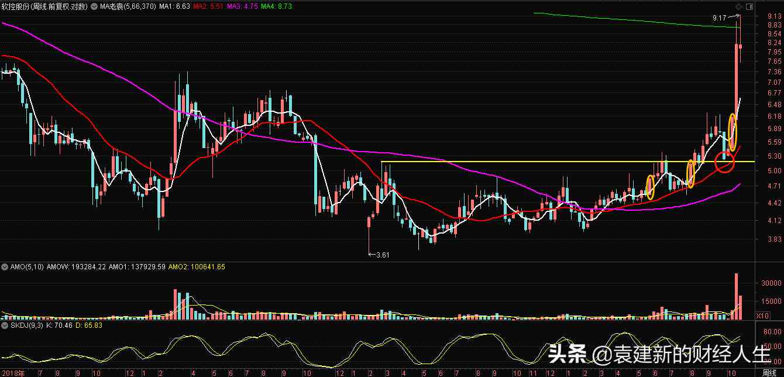Image resolution: width=784 pixels, height=377 pixels.
Task: Click the X10 volume scale button
Action: 762,316
